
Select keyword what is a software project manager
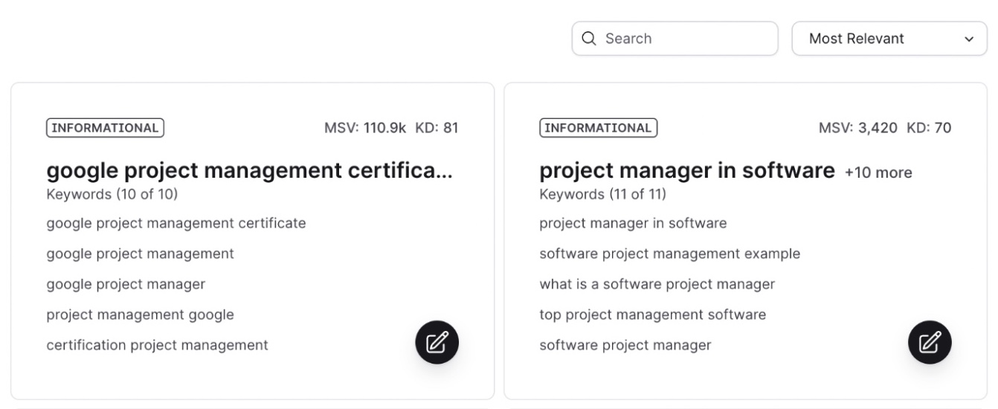coord(657,284)
